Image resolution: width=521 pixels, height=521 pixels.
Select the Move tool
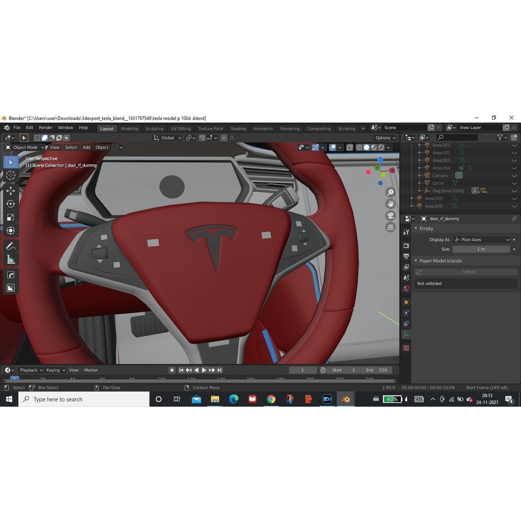pos(11,191)
